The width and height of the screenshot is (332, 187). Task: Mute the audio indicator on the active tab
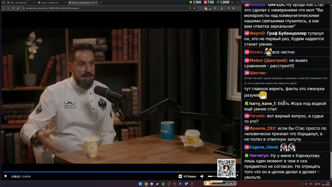point(93,3)
